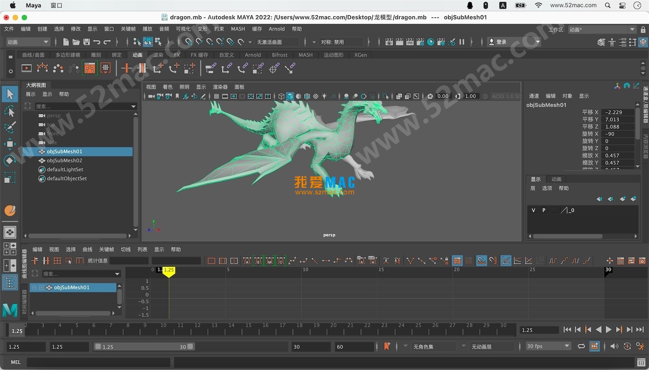Click the Save Scene floppy disk icon
This screenshot has height=370, width=649.
86,42
